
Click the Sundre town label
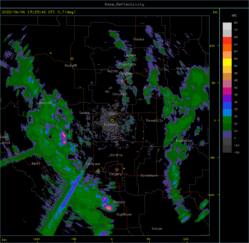[x=84, y=113]
